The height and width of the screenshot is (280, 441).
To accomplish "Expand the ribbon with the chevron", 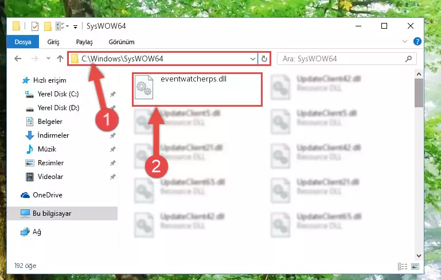I will [x=405, y=42].
